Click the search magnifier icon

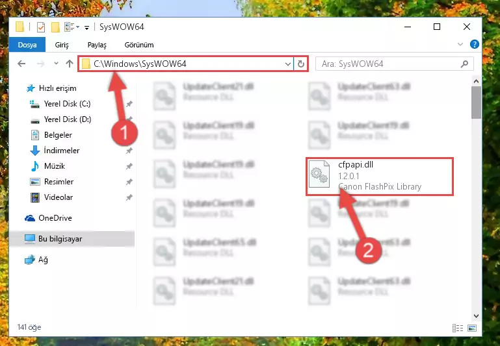click(464, 64)
